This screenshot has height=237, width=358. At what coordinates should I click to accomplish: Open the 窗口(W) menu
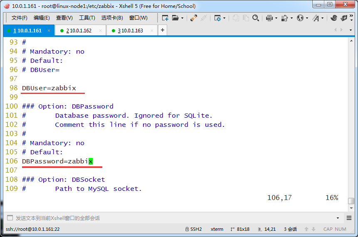pos(138,18)
